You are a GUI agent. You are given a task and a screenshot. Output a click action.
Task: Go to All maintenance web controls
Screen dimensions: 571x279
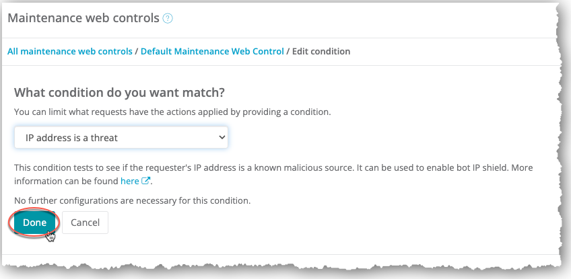[70, 51]
